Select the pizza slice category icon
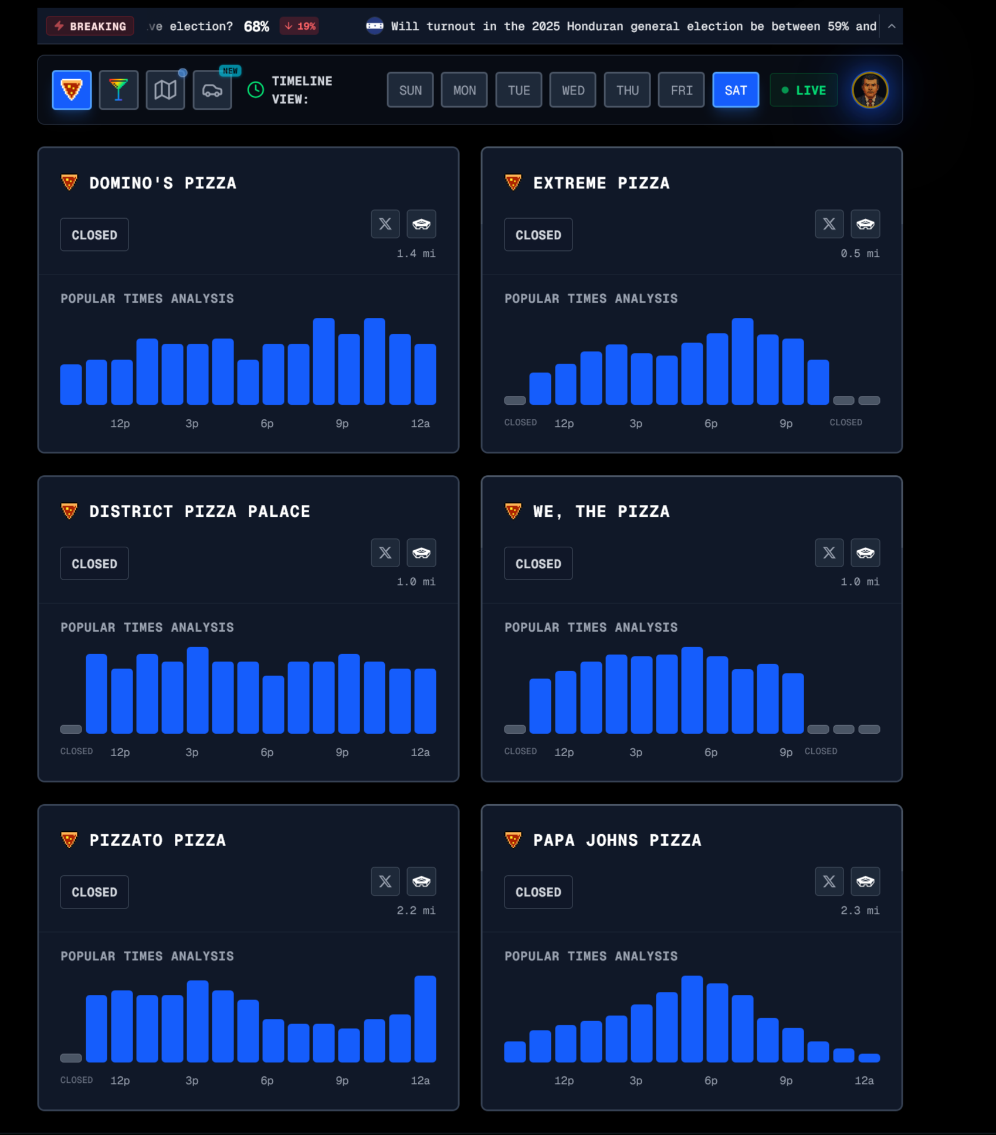 [72, 90]
